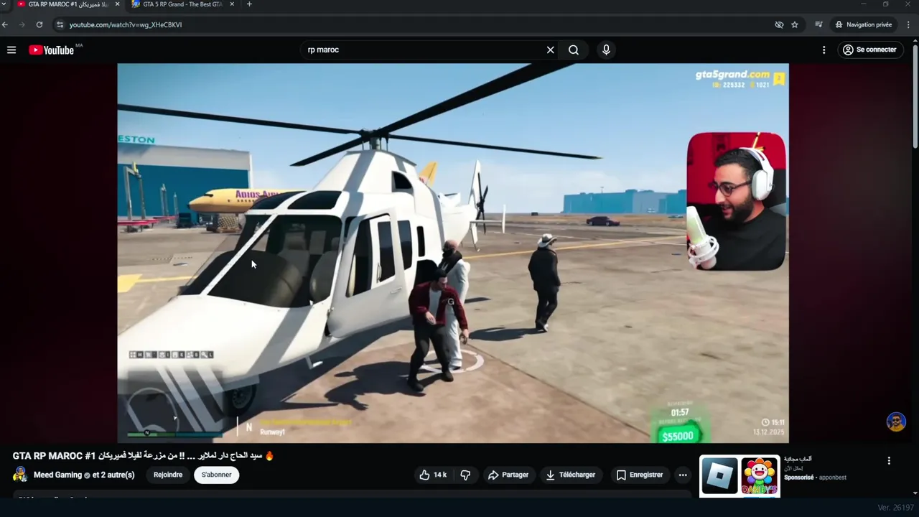Click the Rejoindre join button
The height and width of the screenshot is (517, 919).
(168, 475)
